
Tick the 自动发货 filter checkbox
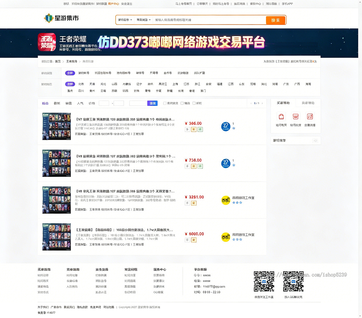click(165, 103)
